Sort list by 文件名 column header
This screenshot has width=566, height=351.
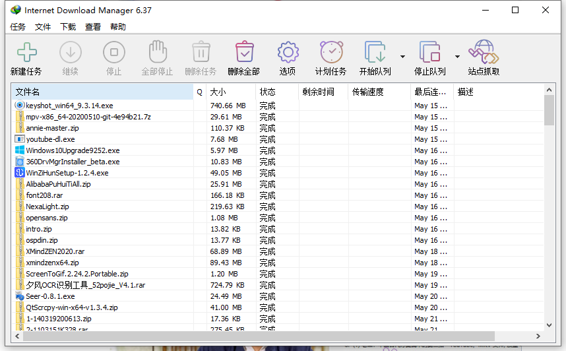point(99,92)
